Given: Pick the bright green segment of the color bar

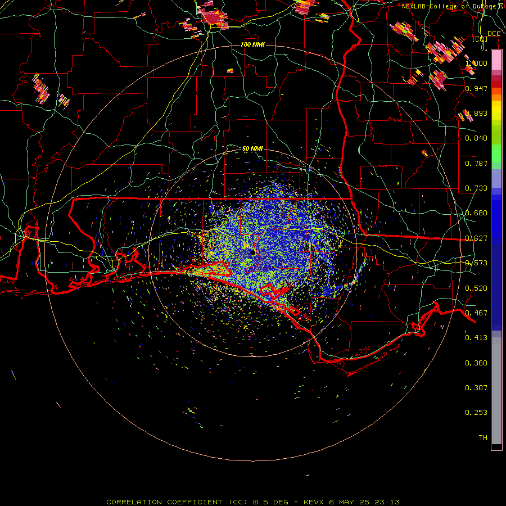Looking at the screenshot, I should click(496, 153).
